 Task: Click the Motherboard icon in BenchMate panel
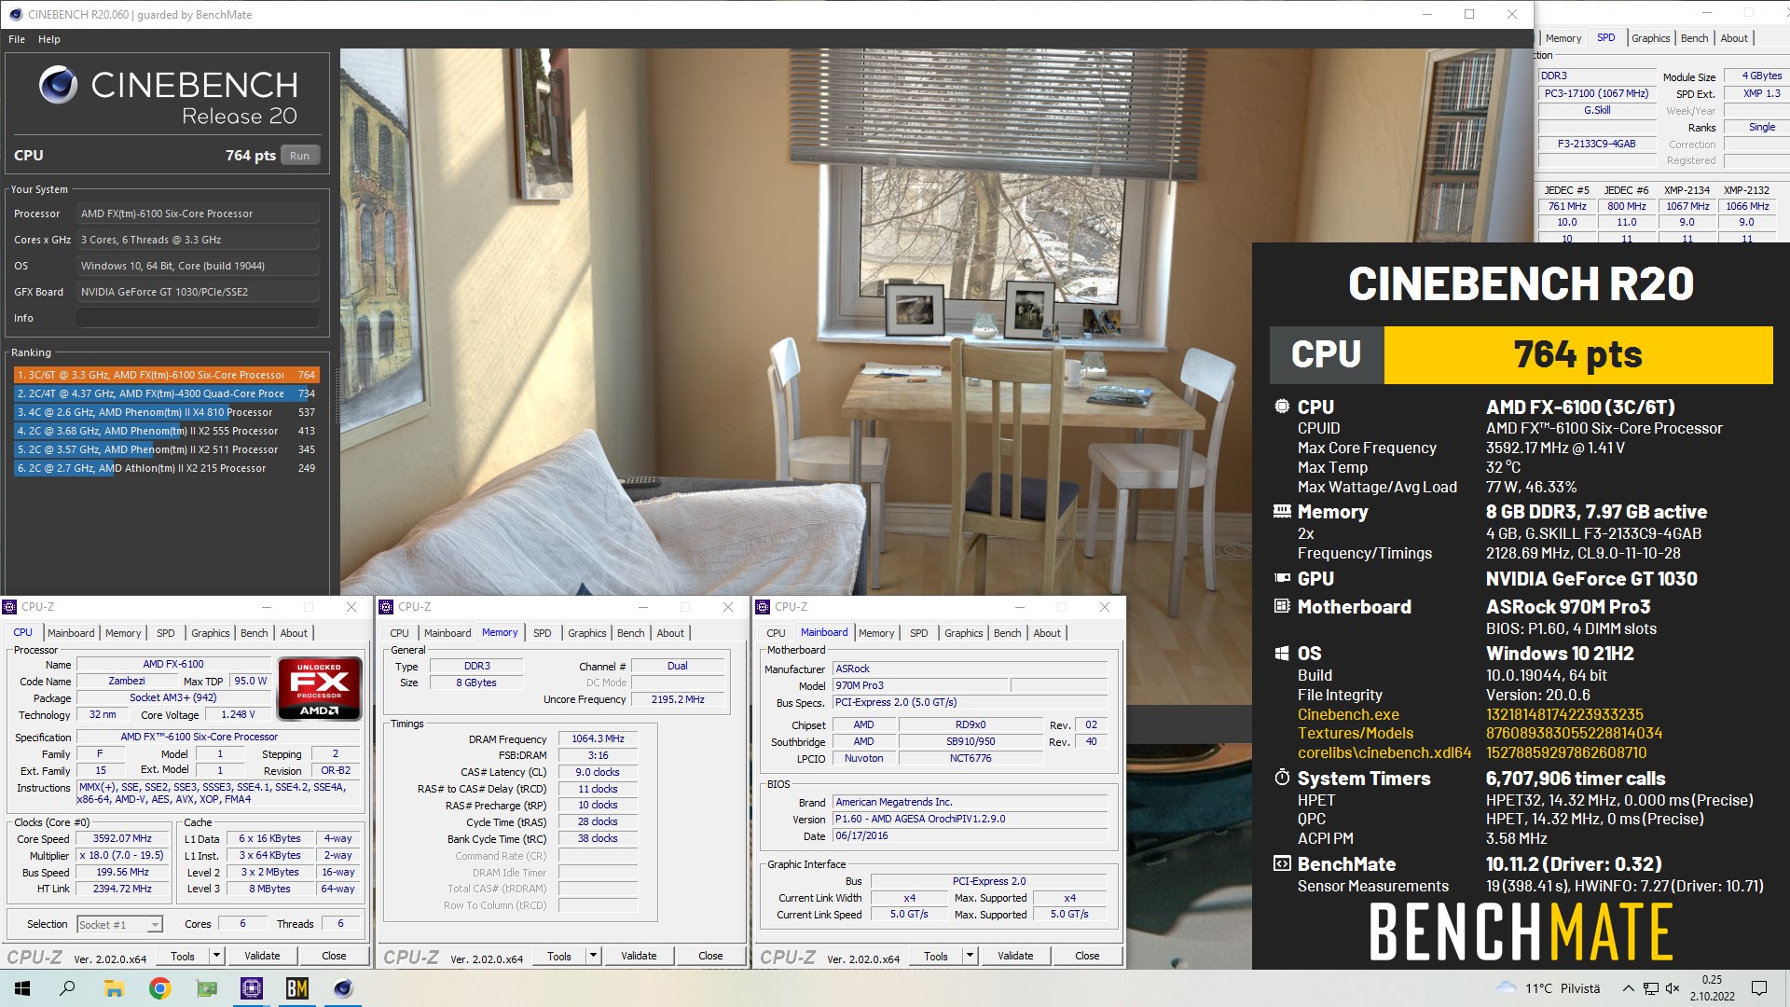point(1282,606)
